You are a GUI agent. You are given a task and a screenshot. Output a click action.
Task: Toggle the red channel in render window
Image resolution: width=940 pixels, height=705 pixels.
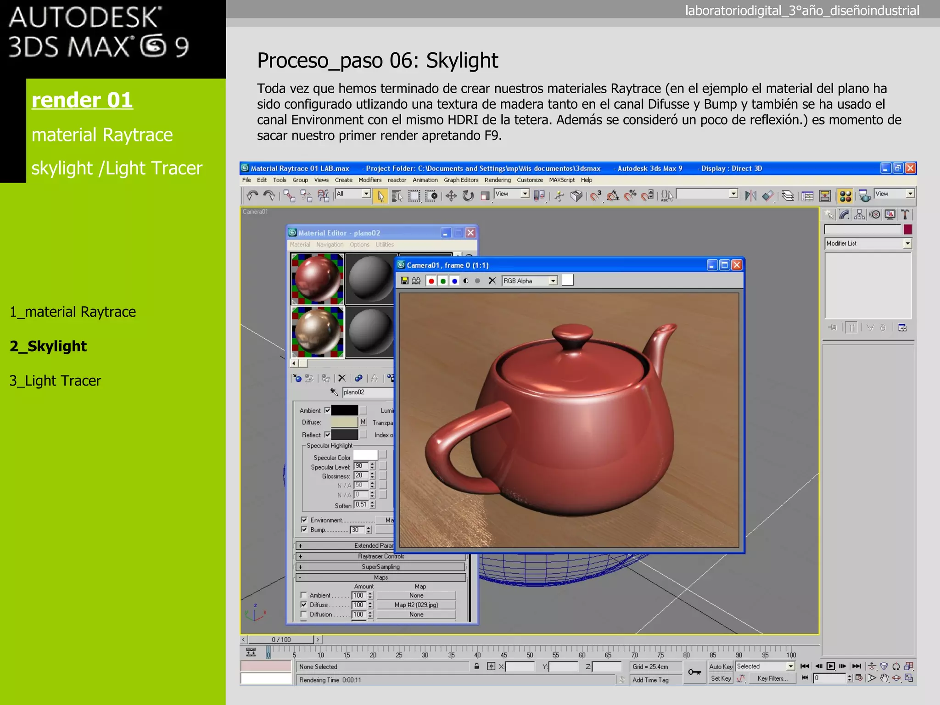431,280
